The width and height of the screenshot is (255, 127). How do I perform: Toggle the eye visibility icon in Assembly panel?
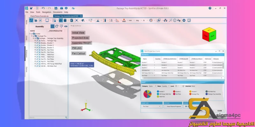coord(66,26)
